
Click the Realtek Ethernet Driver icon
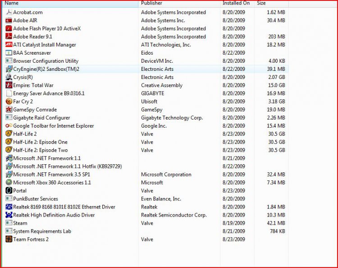click(x=9, y=207)
